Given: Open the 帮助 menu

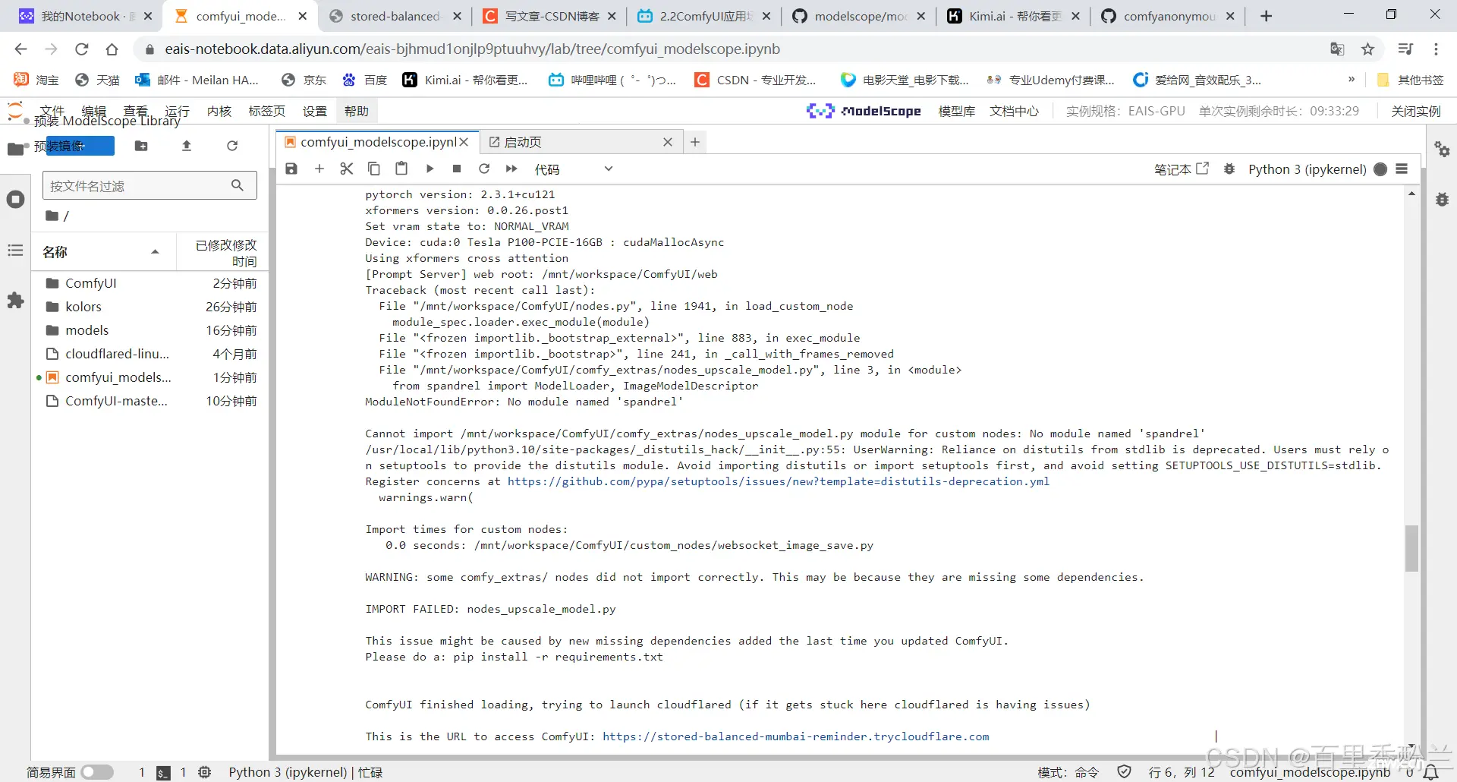Looking at the screenshot, I should click(x=356, y=112).
